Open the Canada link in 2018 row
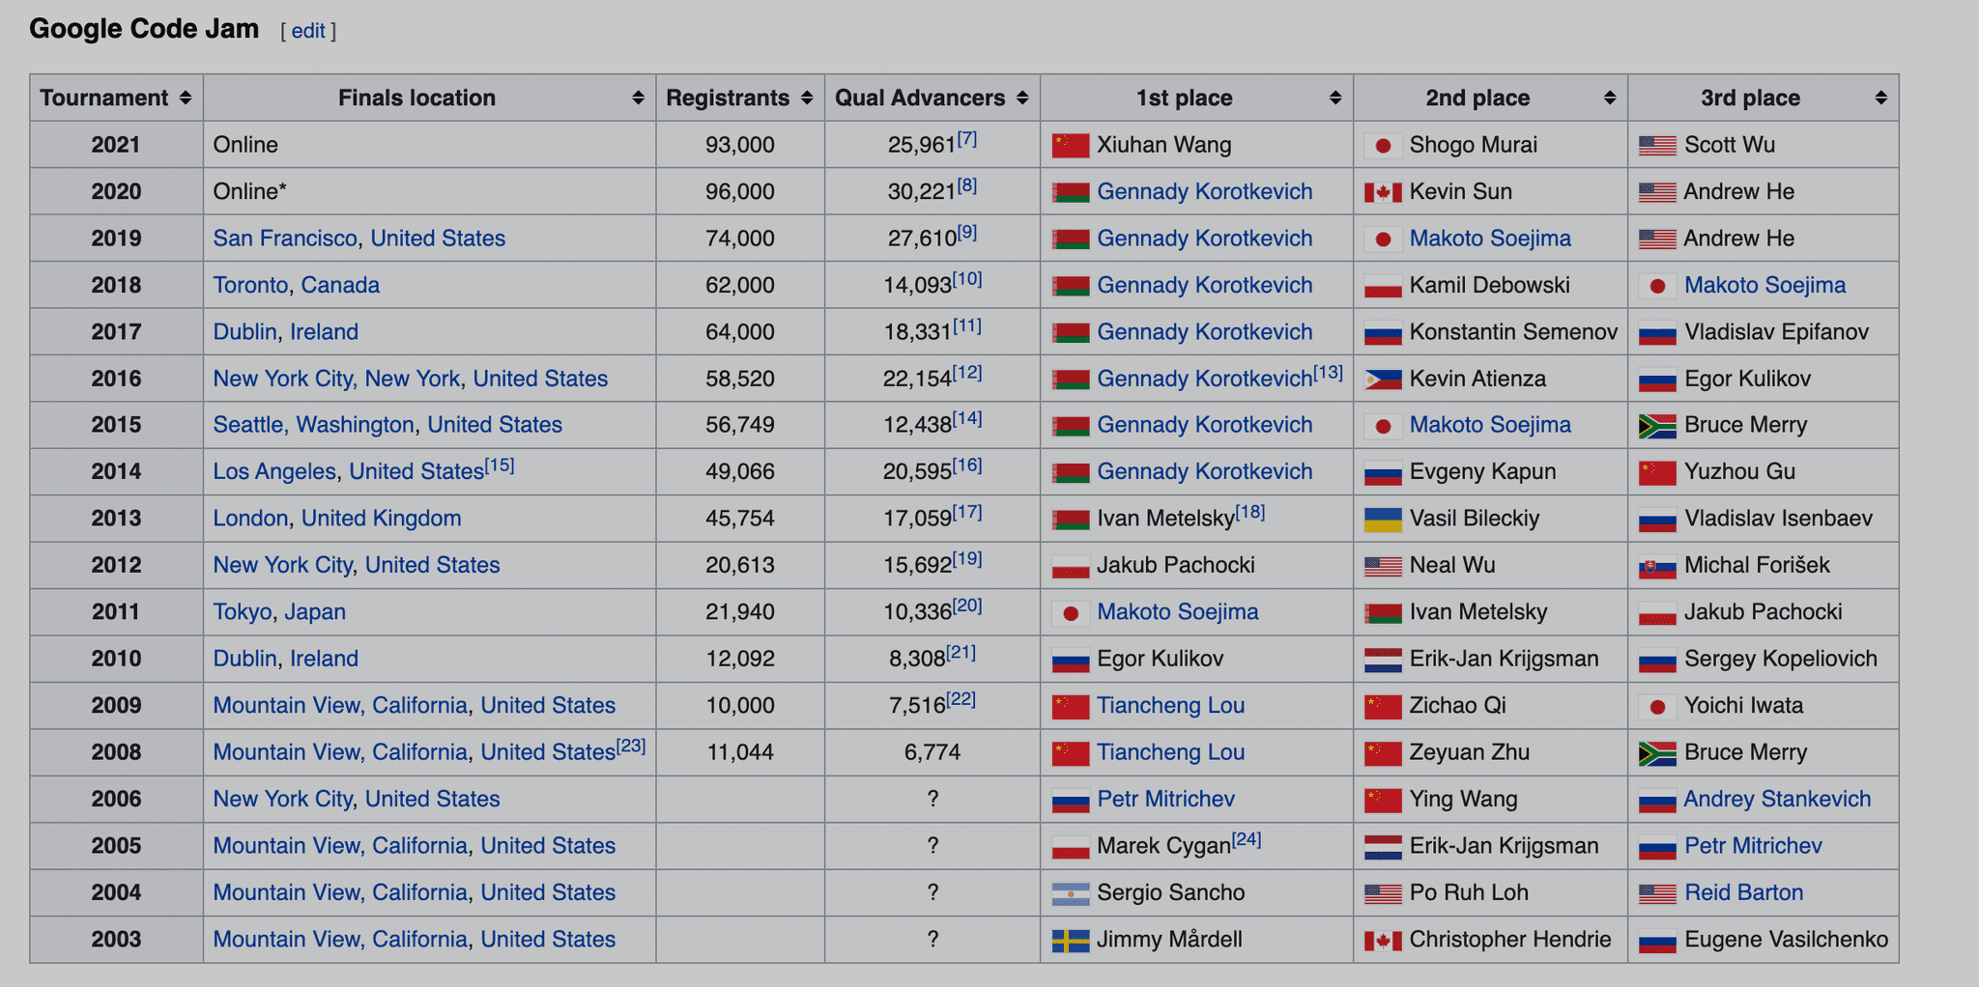The height and width of the screenshot is (987, 1979). coord(340,286)
